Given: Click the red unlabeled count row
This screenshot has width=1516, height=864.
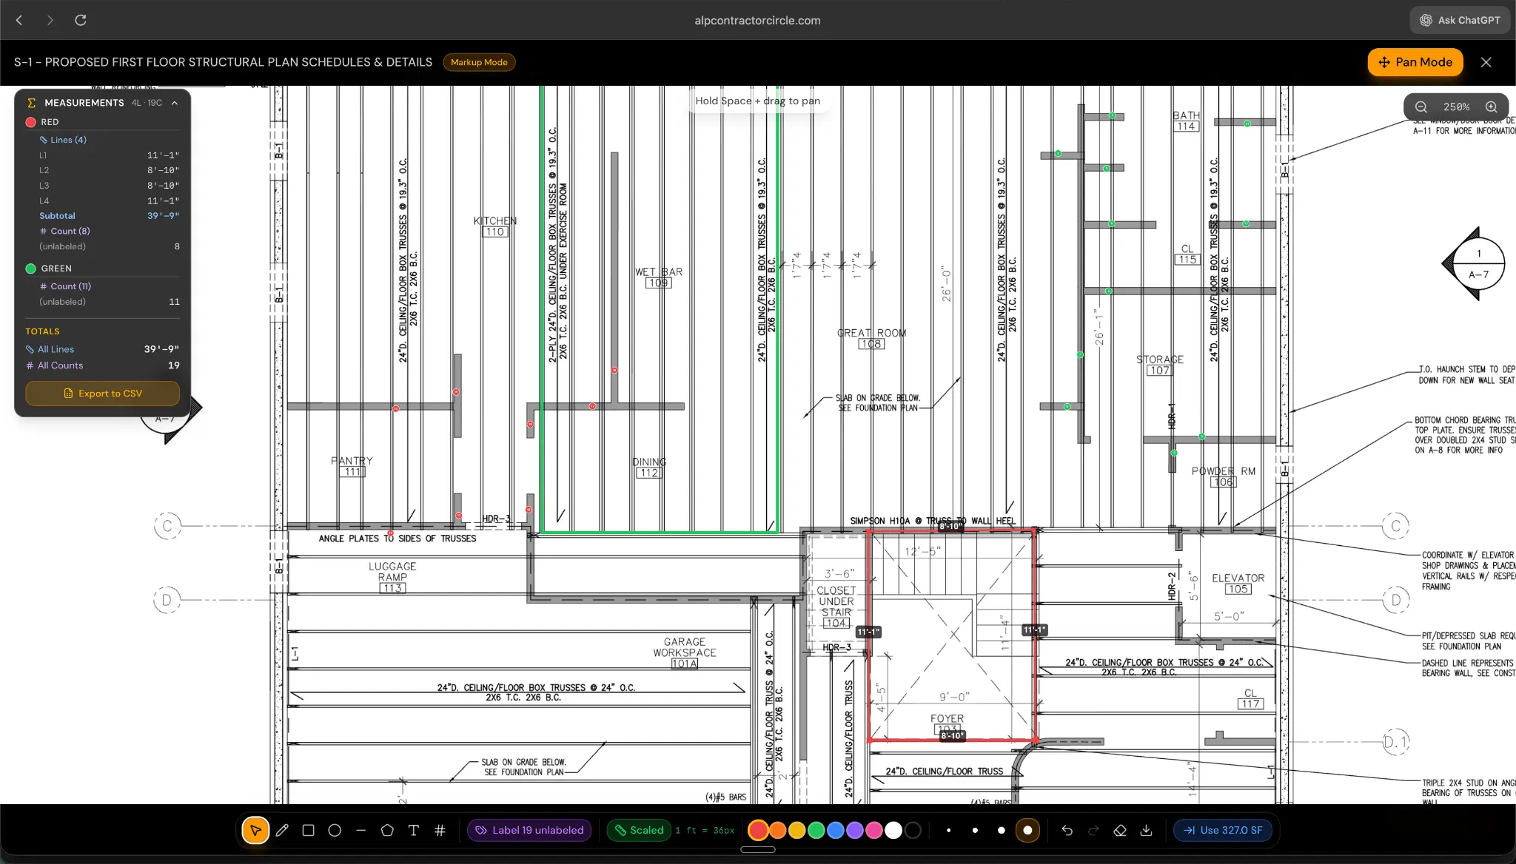Looking at the screenshot, I should point(109,246).
